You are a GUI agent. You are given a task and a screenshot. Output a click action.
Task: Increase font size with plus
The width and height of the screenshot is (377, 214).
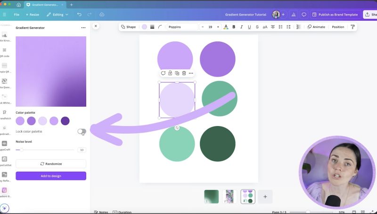(x=218, y=27)
